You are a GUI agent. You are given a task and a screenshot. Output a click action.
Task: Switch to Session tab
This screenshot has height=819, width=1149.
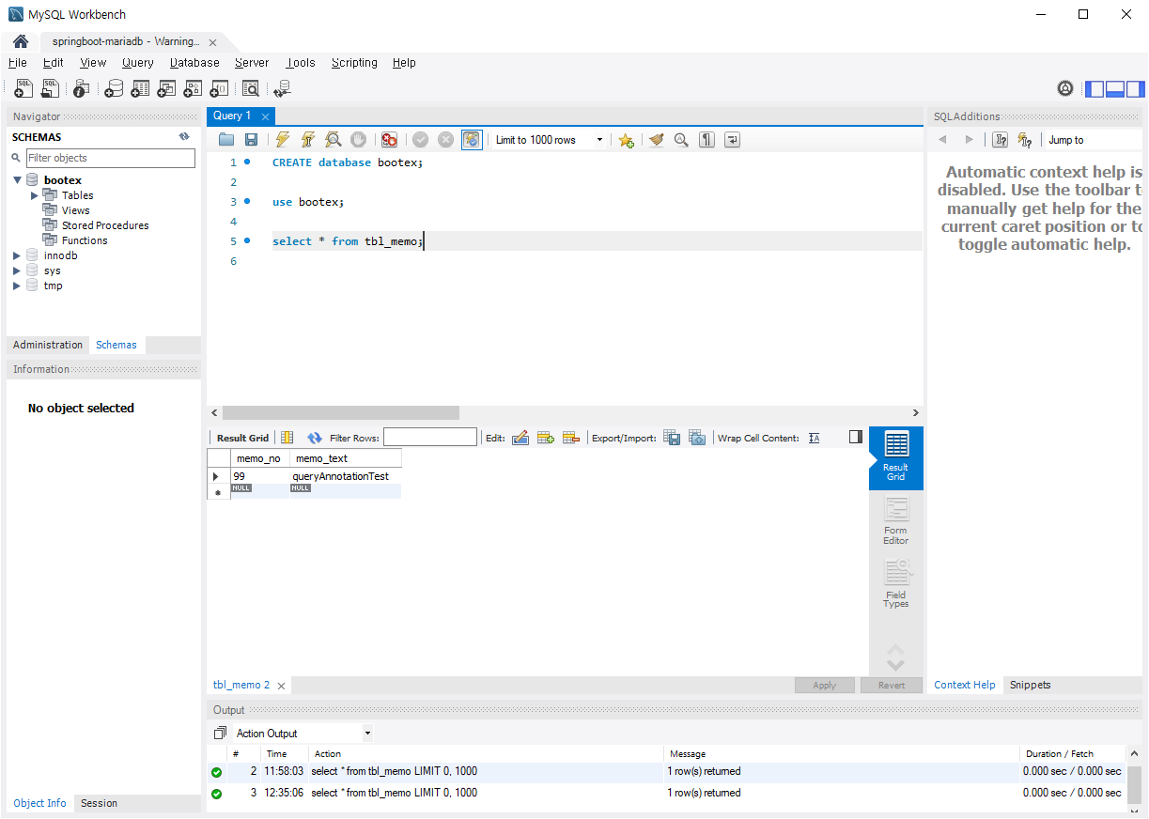point(99,803)
